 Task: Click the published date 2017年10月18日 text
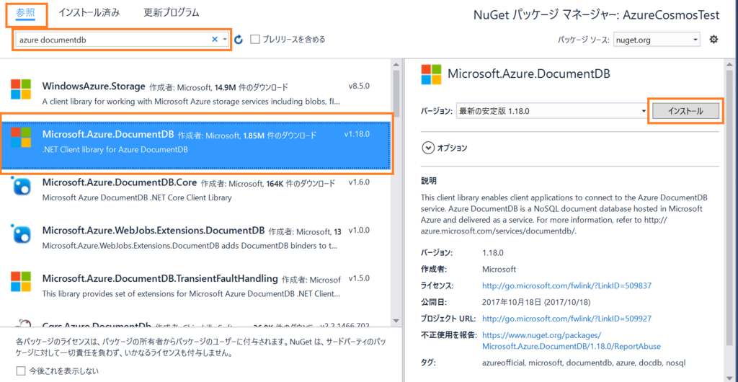pyautogui.click(x=536, y=301)
